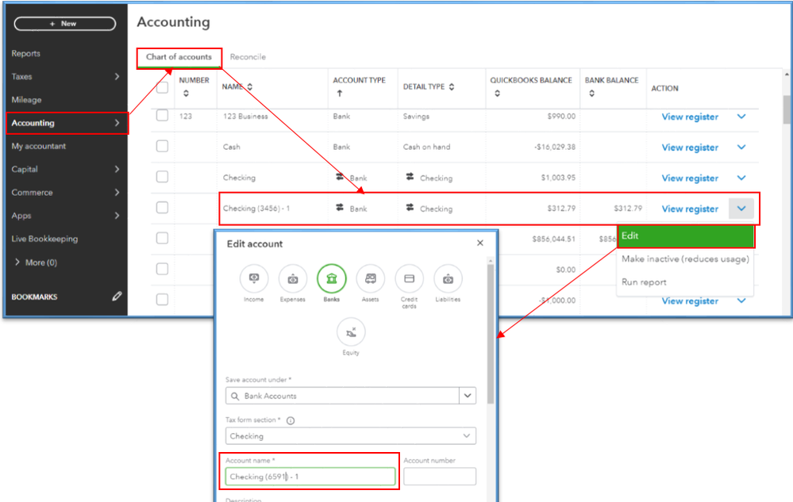Choose Make inactive (reduces usage)
Screen dimensions: 793x502
tap(685, 259)
